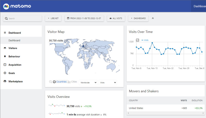The image size is (206, 118).
Task: Open the date range picker
Action: pyautogui.click(x=84, y=18)
